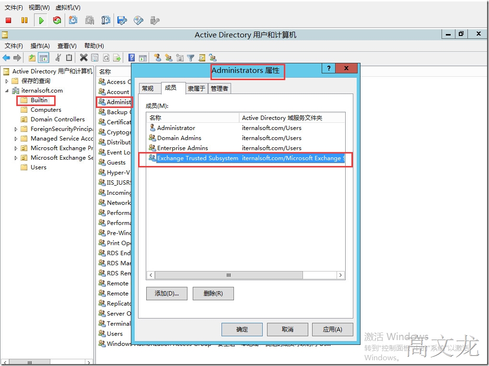Export the list
The width and height of the screenshot is (489, 366).
pyautogui.click(x=117, y=58)
